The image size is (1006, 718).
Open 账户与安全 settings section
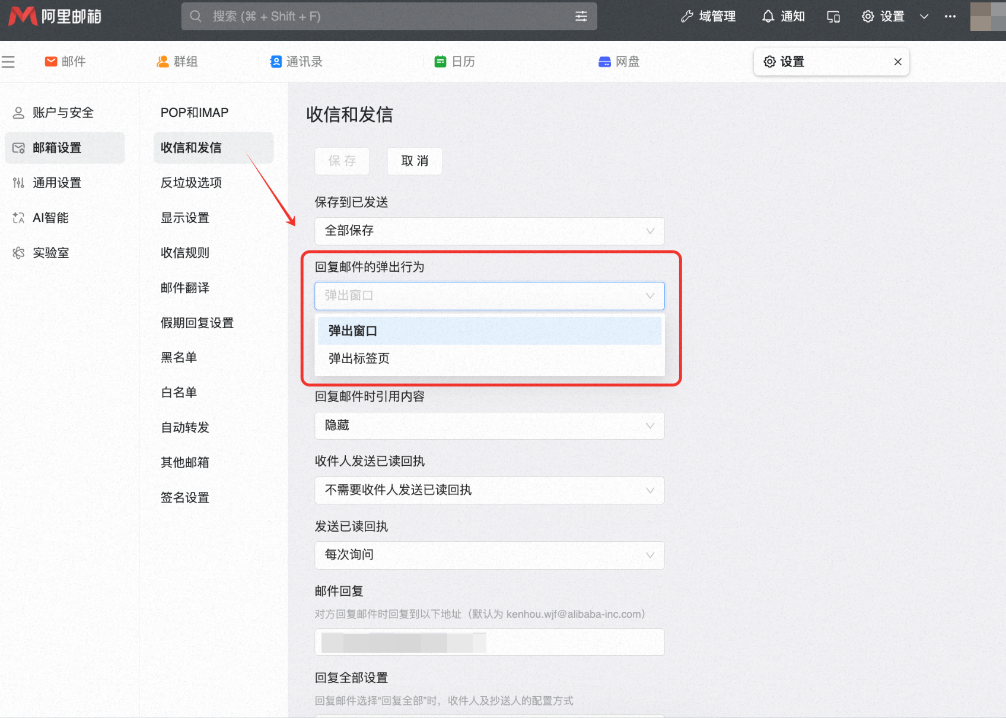[65, 112]
